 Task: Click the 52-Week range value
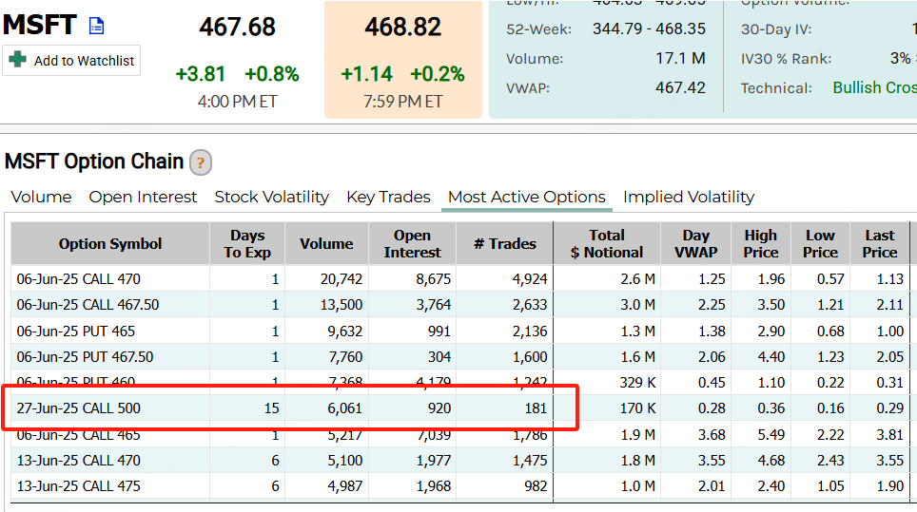(649, 28)
